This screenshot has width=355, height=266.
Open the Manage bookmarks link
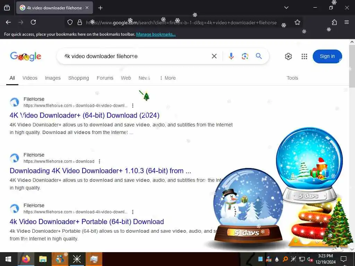(x=156, y=34)
